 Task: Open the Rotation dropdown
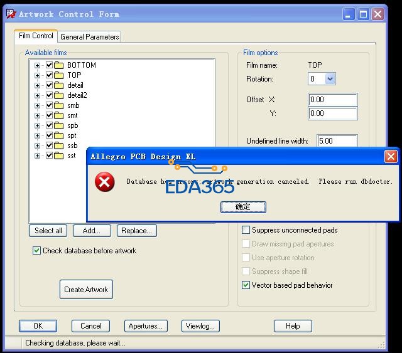click(330, 79)
